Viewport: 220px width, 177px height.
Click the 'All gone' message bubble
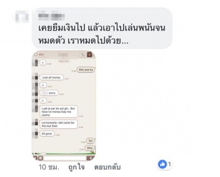coord(47,134)
